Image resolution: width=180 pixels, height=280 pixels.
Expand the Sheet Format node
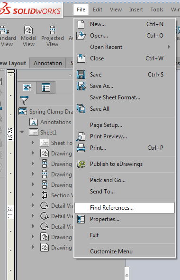tap(33, 143)
